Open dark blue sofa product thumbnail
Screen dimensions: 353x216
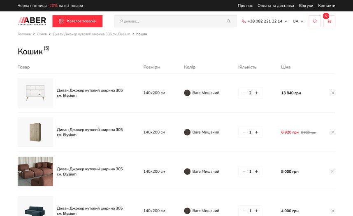[x=35, y=206]
